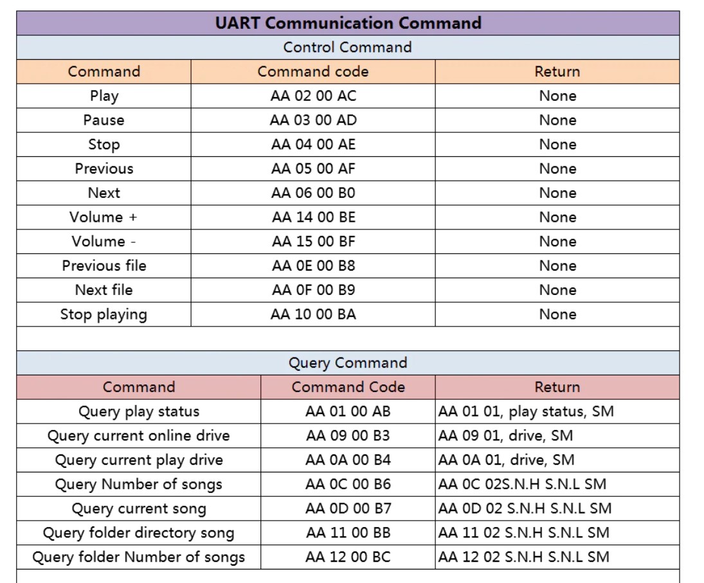
Task: Select the AA 0D 00 B7 code cell
Action: click(x=348, y=508)
